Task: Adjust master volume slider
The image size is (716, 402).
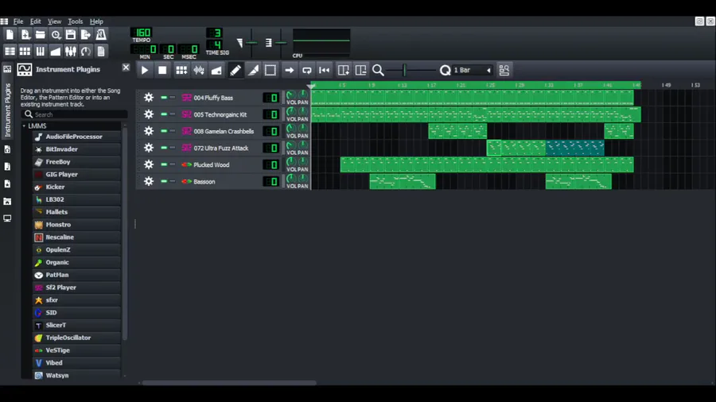Action: 251,43
